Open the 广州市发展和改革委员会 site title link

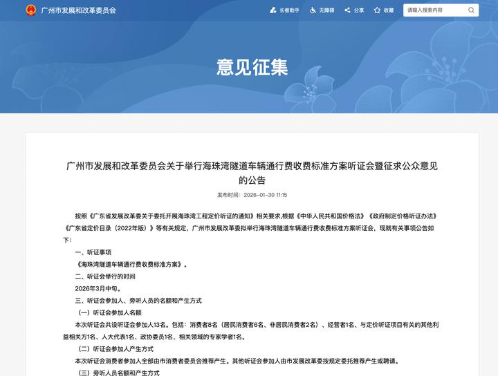[78, 10]
